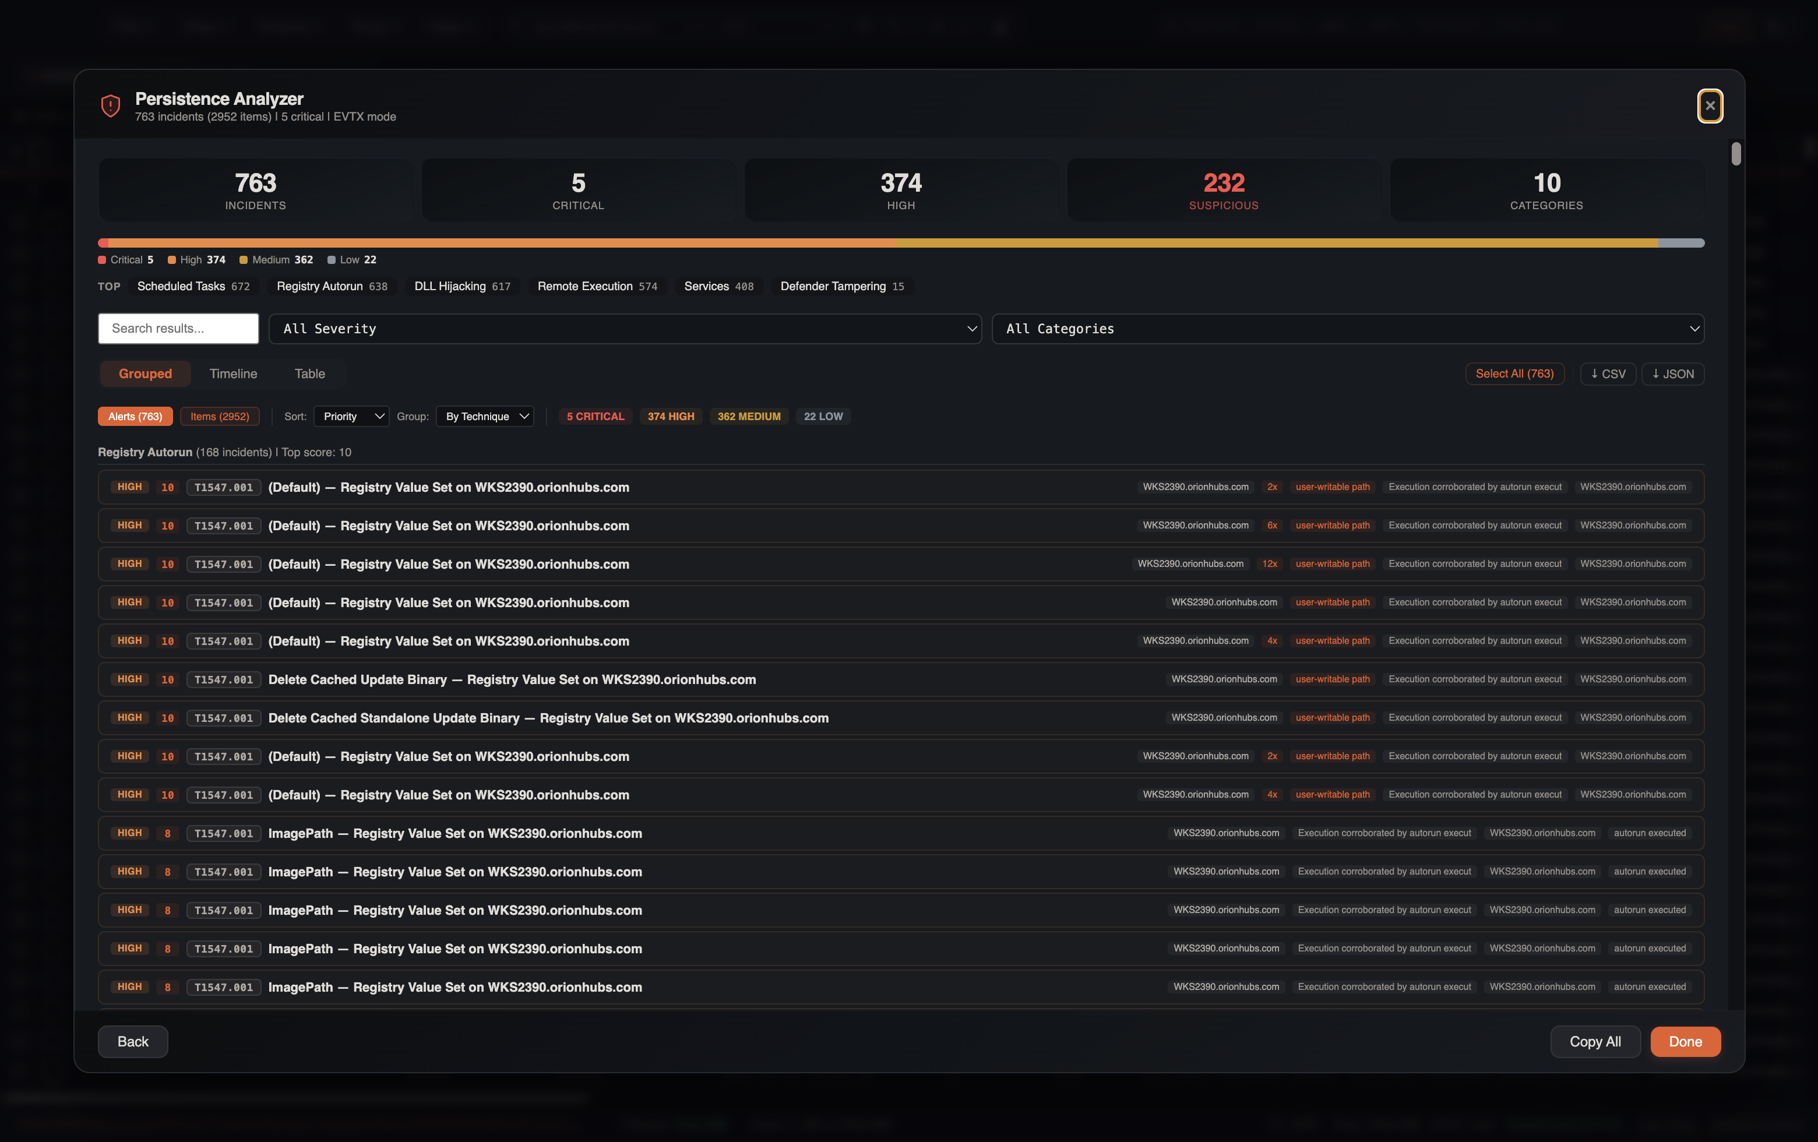Viewport: 1818px width, 1142px height.
Task: Click the 6x count badge
Action: click(x=1272, y=526)
